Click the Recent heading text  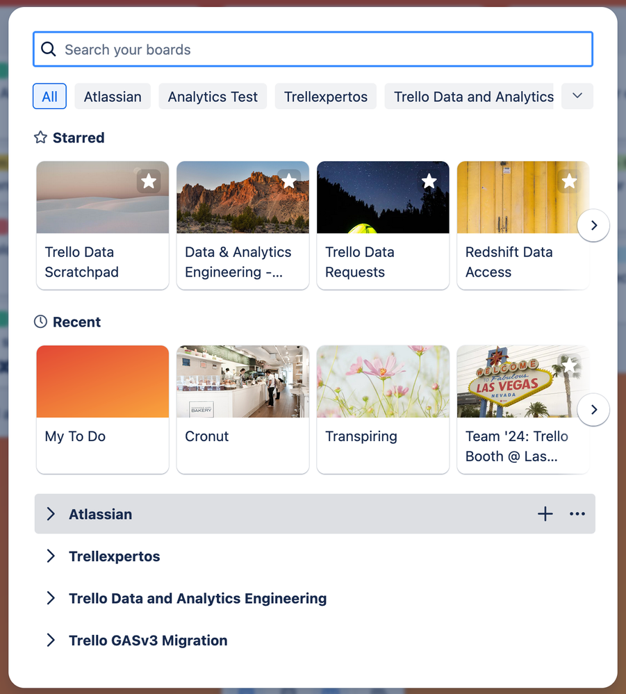[76, 322]
